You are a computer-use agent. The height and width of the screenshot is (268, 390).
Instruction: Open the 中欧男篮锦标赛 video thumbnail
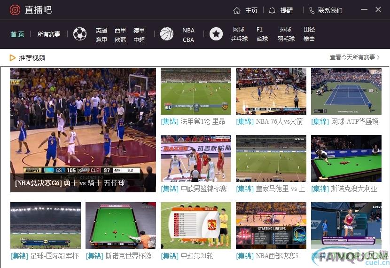coord(196,158)
